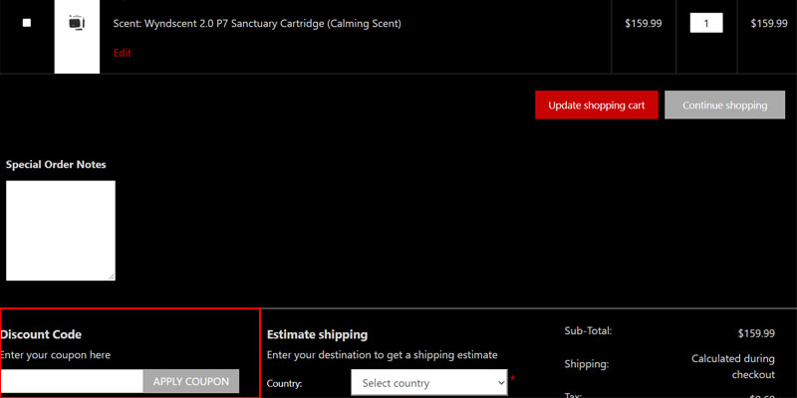Click the red required asterisk beside country
797x398 pixels.
click(x=513, y=379)
